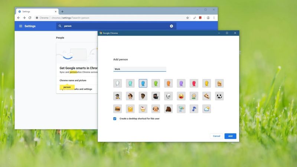This screenshot has width=297, height=167.
Task: Click the Add button
Action: pyautogui.click(x=230, y=136)
